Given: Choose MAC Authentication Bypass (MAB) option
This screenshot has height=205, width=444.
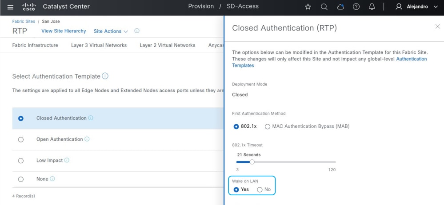Looking at the screenshot, I should pos(267,126).
